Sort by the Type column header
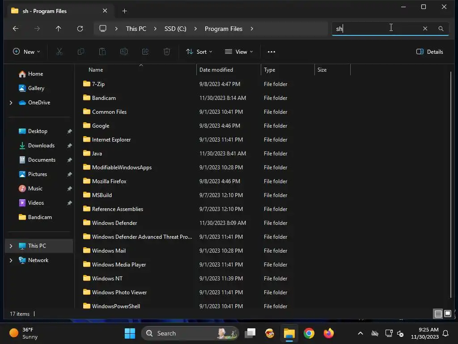Screen dimensions: 458x344 (x=269, y=70)
